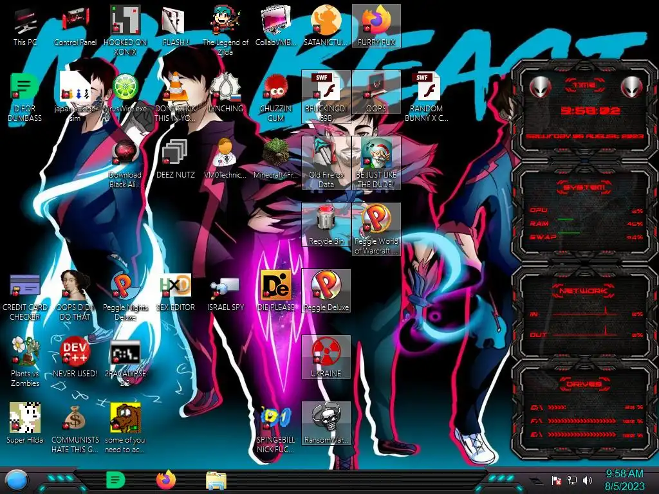This screenshot has width=659, height=494.
Task: Click the DRIVES gadget header
Action: (584, 384)
